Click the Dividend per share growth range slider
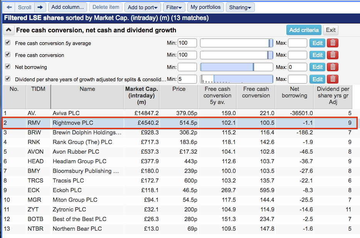Image resolution: width=360 pixels, height=238 pixels. pyautogui.click(x=237, y=79)
